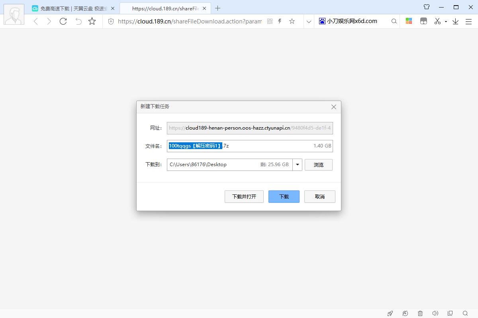The height and width of the screenshot is (318, 478).
Task: Click the 文件名 filename input field
Action: [x=267, y=146]
